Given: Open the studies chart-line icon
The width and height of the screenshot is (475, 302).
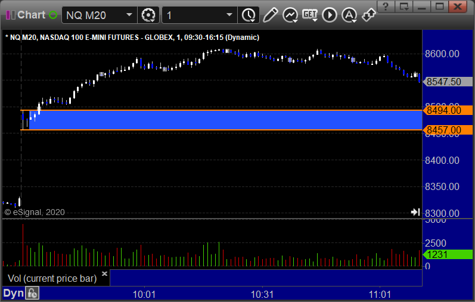Looking at the screenshot, I should pyautogui.click(x=290, y=15).
